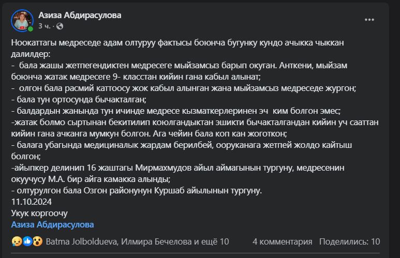Click the blue Азиза Абдирасулова signature link

point(52,224)
